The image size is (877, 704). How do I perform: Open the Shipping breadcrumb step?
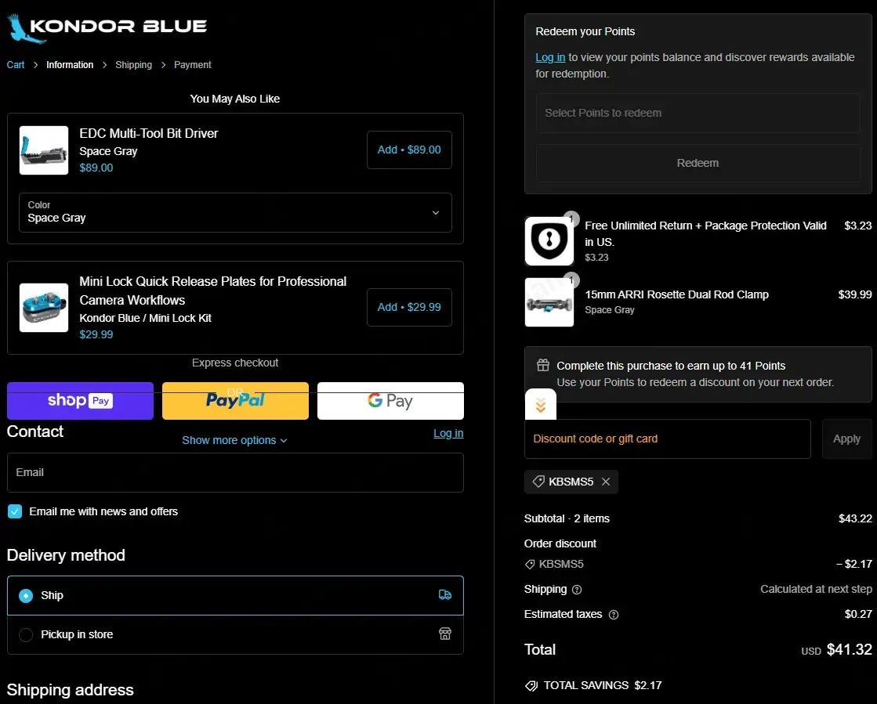tap(133, 65)
